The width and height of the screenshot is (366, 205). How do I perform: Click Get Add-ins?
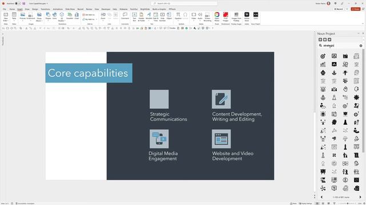tap(89, 15)
